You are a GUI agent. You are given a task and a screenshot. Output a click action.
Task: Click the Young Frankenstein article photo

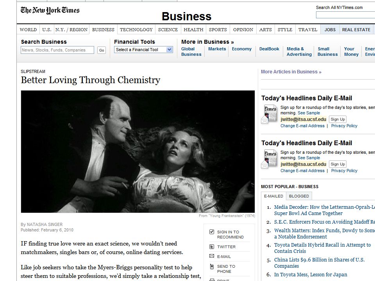coord(138,151)
